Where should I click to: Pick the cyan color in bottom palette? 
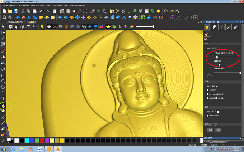click(27, 141)
